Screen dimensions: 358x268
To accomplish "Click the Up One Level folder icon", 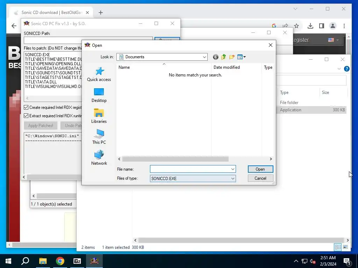I will [x=223, y=57].
